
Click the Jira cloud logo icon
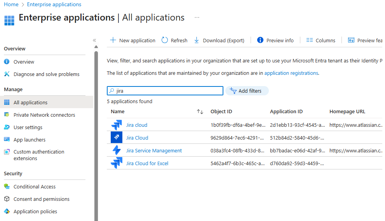click(x=117, y=125)
